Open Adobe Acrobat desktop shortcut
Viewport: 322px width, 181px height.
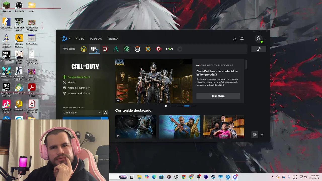32,90
